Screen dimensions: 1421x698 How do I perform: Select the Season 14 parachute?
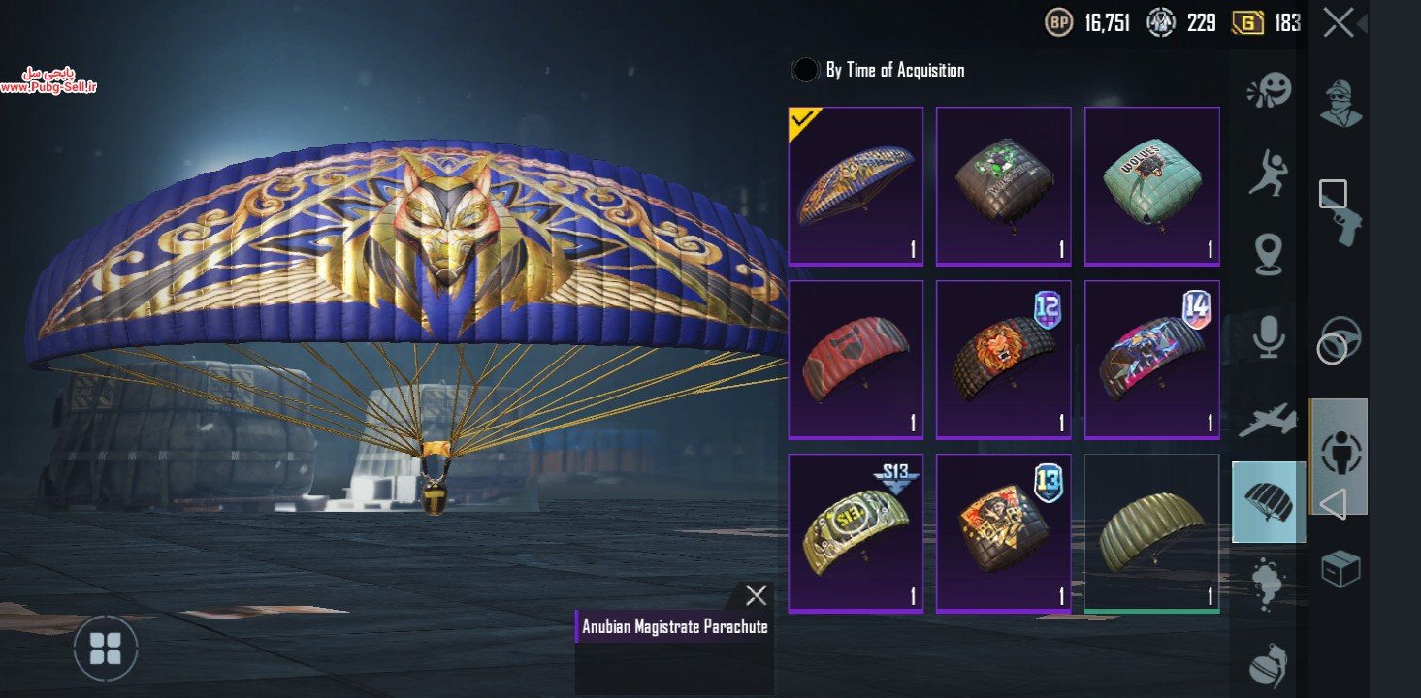(1152, 360)
